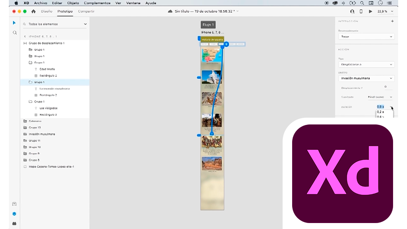Select the arrow Select tool
Viewport: 407px width, 229px height.
[14, 23]
